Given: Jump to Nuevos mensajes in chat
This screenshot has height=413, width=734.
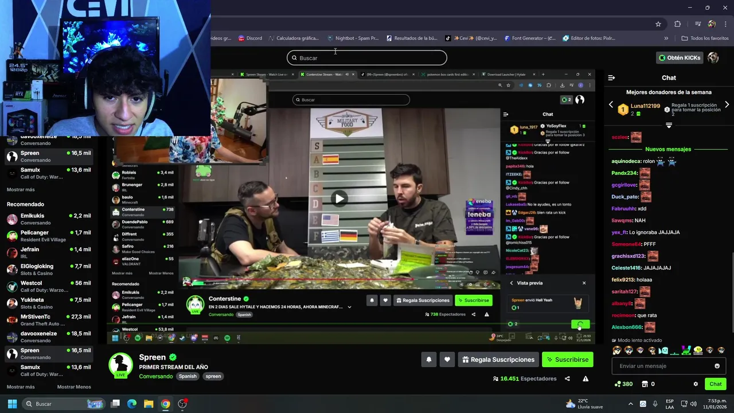Looking at the screenshot, I should pos(668,149).
